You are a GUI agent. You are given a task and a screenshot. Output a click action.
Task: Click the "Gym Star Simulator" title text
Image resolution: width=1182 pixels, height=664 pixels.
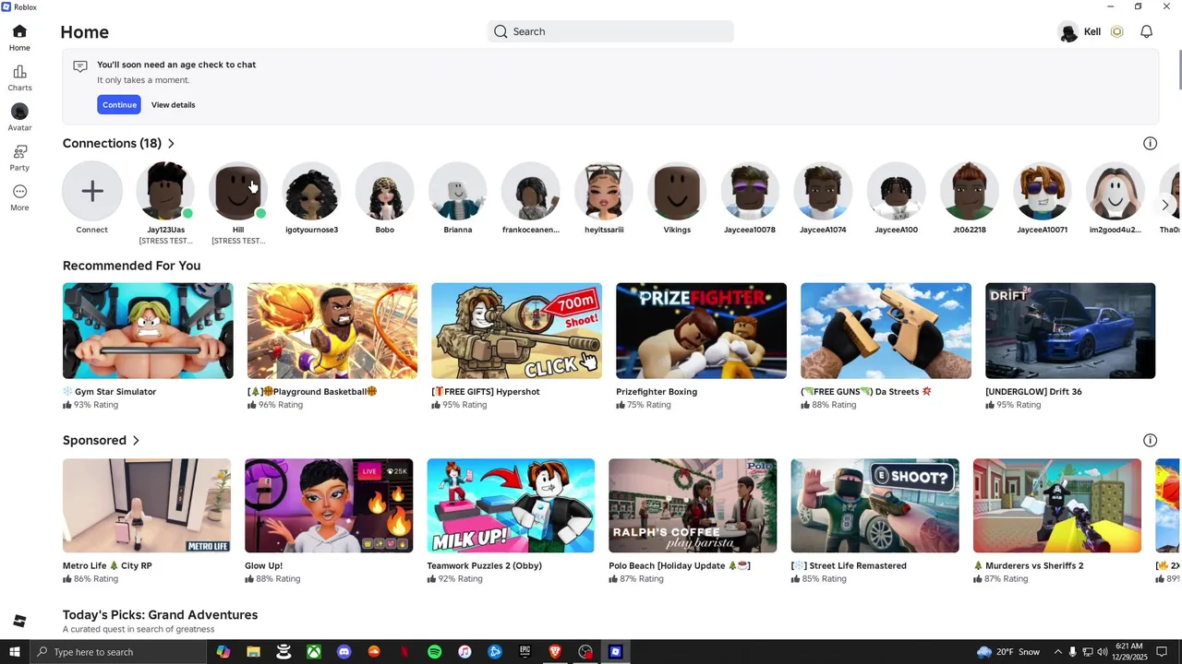click(x=115, y=392)
